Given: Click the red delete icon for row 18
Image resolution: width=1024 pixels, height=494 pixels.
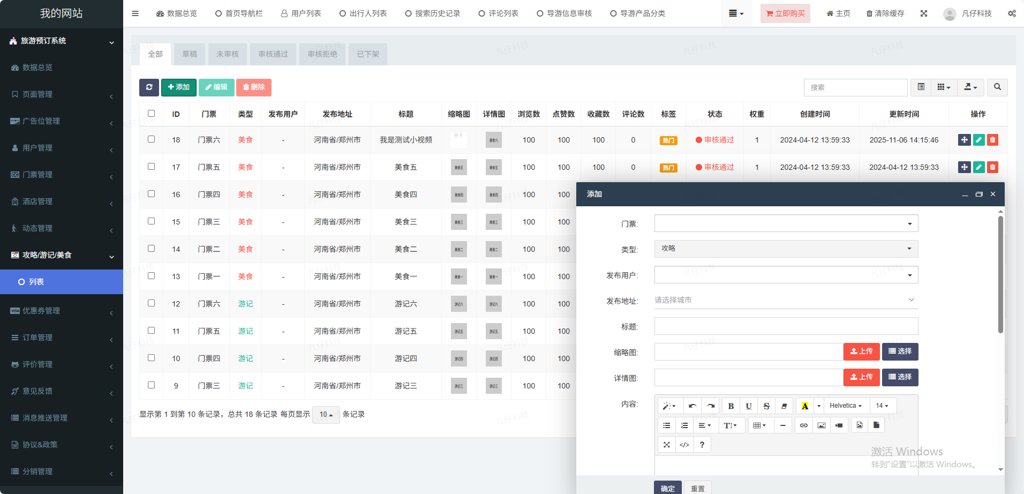Looking at the screenshot, I should point(992,140).
